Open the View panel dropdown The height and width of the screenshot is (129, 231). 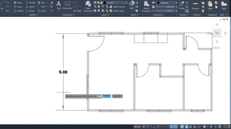point(223,15)
